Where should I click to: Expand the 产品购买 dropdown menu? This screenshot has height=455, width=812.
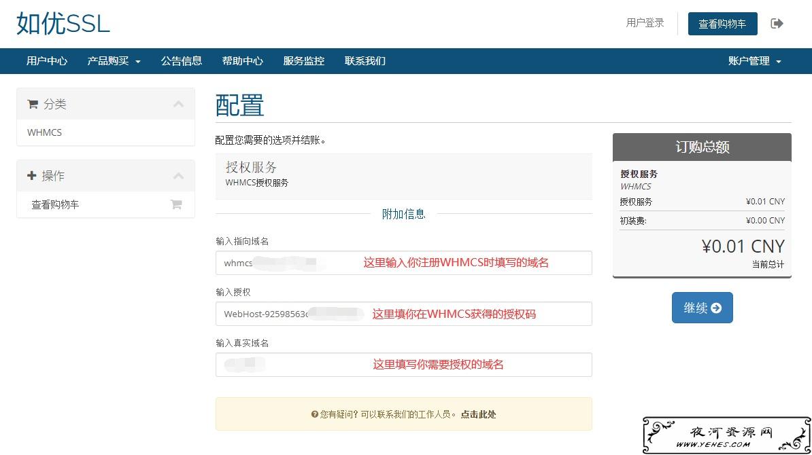coord(114,61)
